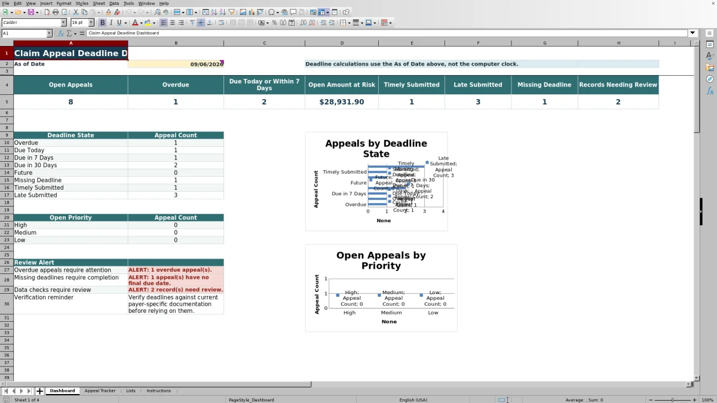Open the Format menu

[63, 4]
